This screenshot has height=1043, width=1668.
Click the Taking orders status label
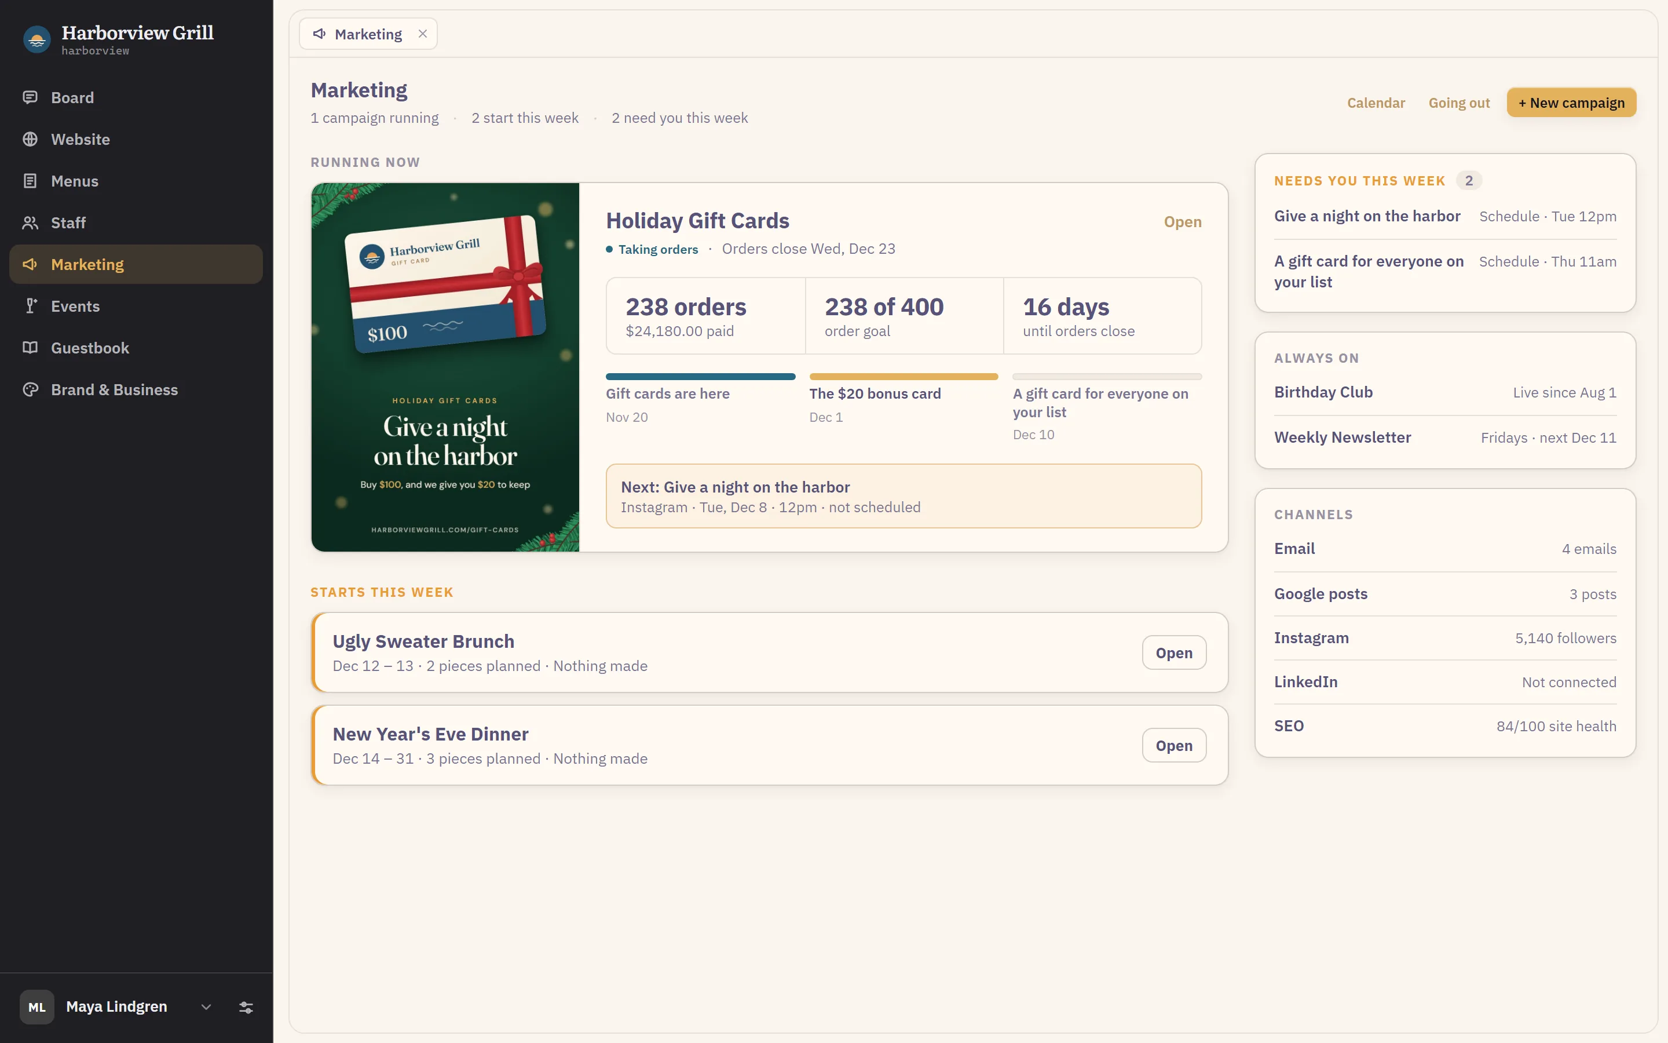(657, 249)
